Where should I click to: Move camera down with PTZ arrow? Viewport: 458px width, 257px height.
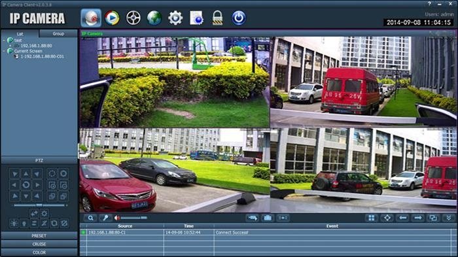pyautogui.click(x=26, y=196)
